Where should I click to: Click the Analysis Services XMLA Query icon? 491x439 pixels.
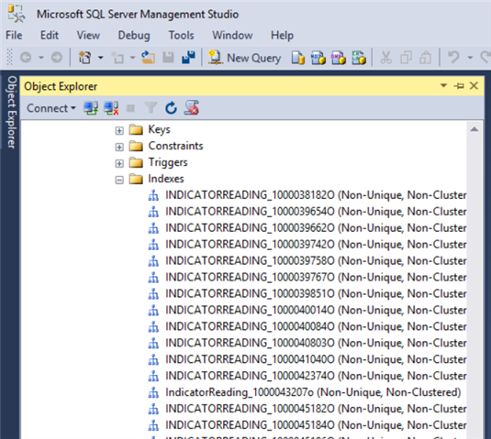[359, 58]
